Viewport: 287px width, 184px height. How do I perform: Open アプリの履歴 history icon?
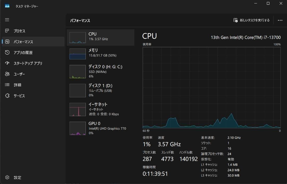pyautogui.click(x=7, y=52)
